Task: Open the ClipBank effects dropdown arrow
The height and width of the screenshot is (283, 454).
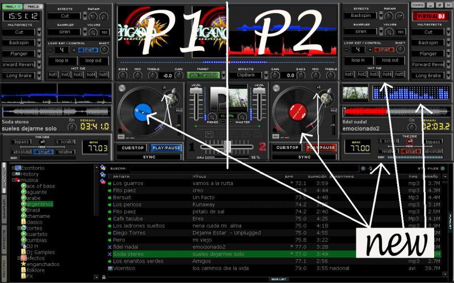Action: [x=266, y=75]
